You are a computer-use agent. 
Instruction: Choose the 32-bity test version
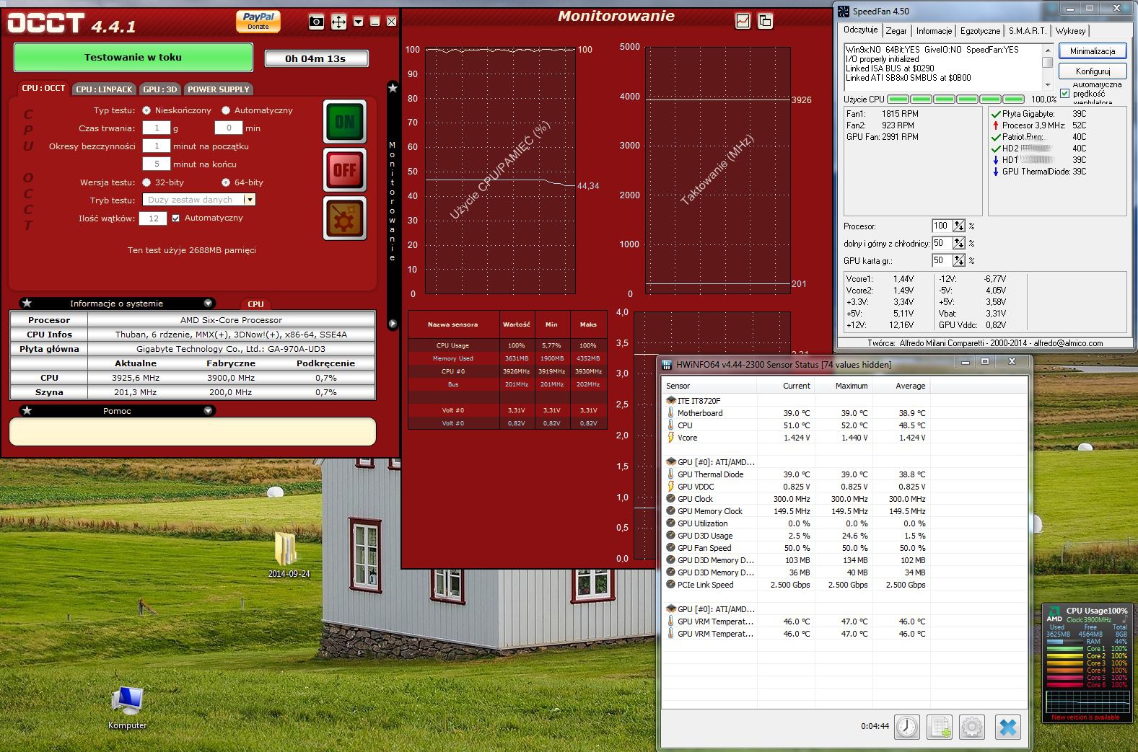[x=146, y=182]
